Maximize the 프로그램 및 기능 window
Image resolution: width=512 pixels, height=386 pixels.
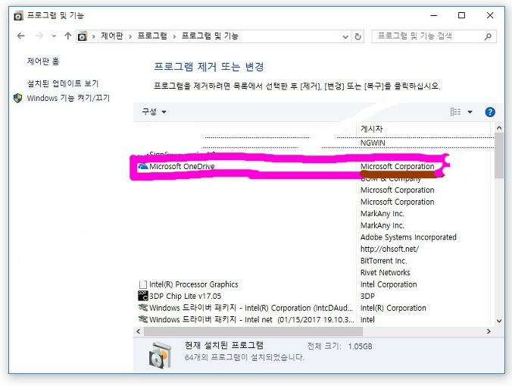(x=461, y=15)
